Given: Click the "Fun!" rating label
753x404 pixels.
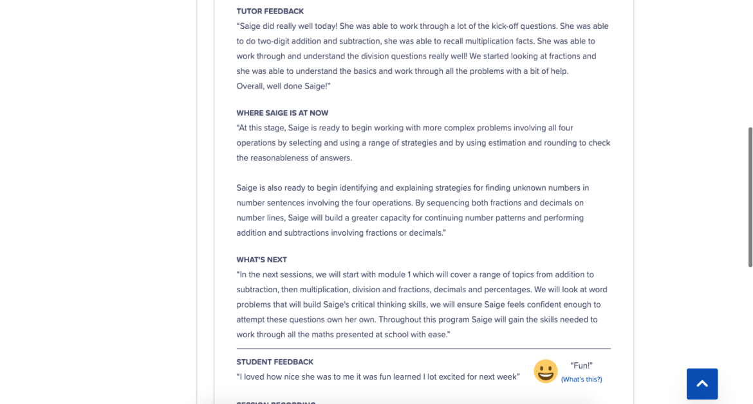Looking at the screenshot, I should (581, 365).
